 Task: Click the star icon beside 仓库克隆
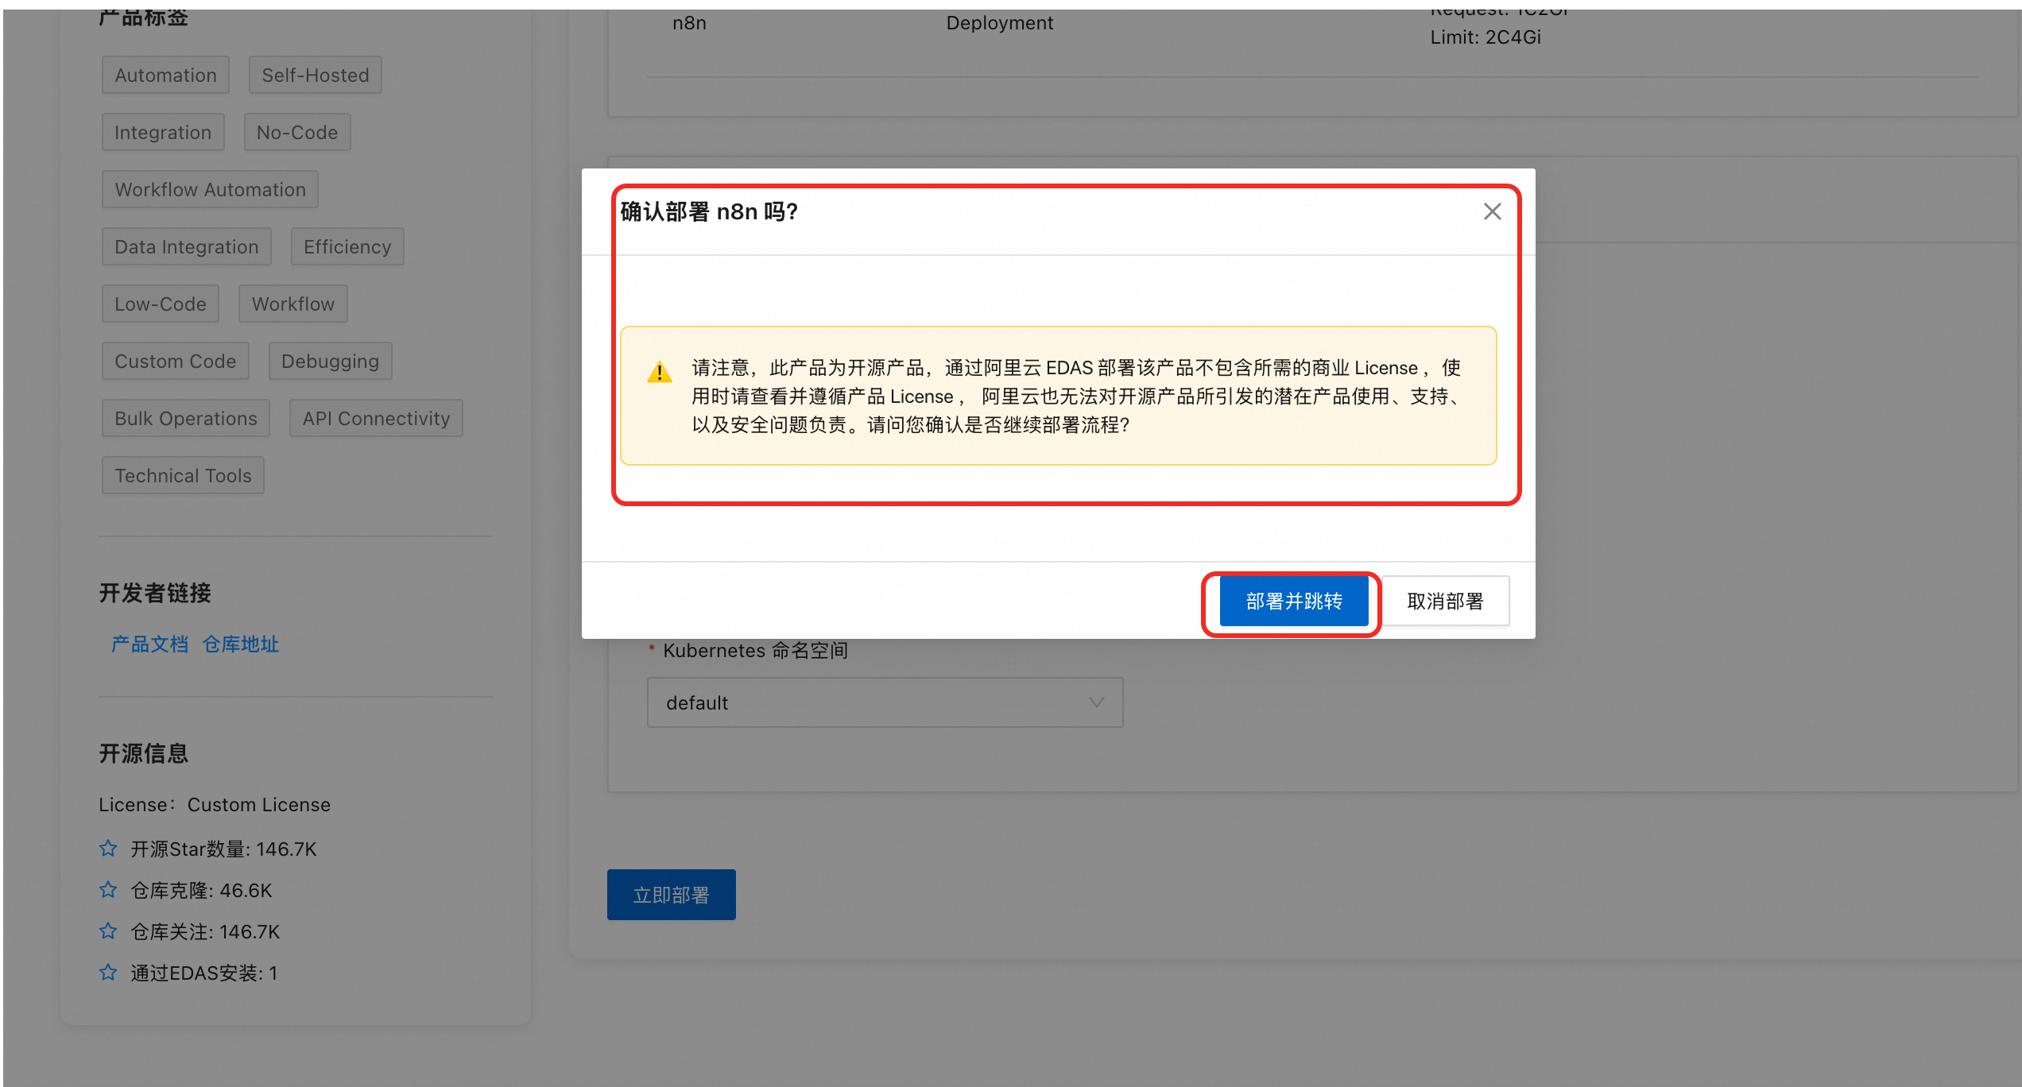[x=108, y=890]
